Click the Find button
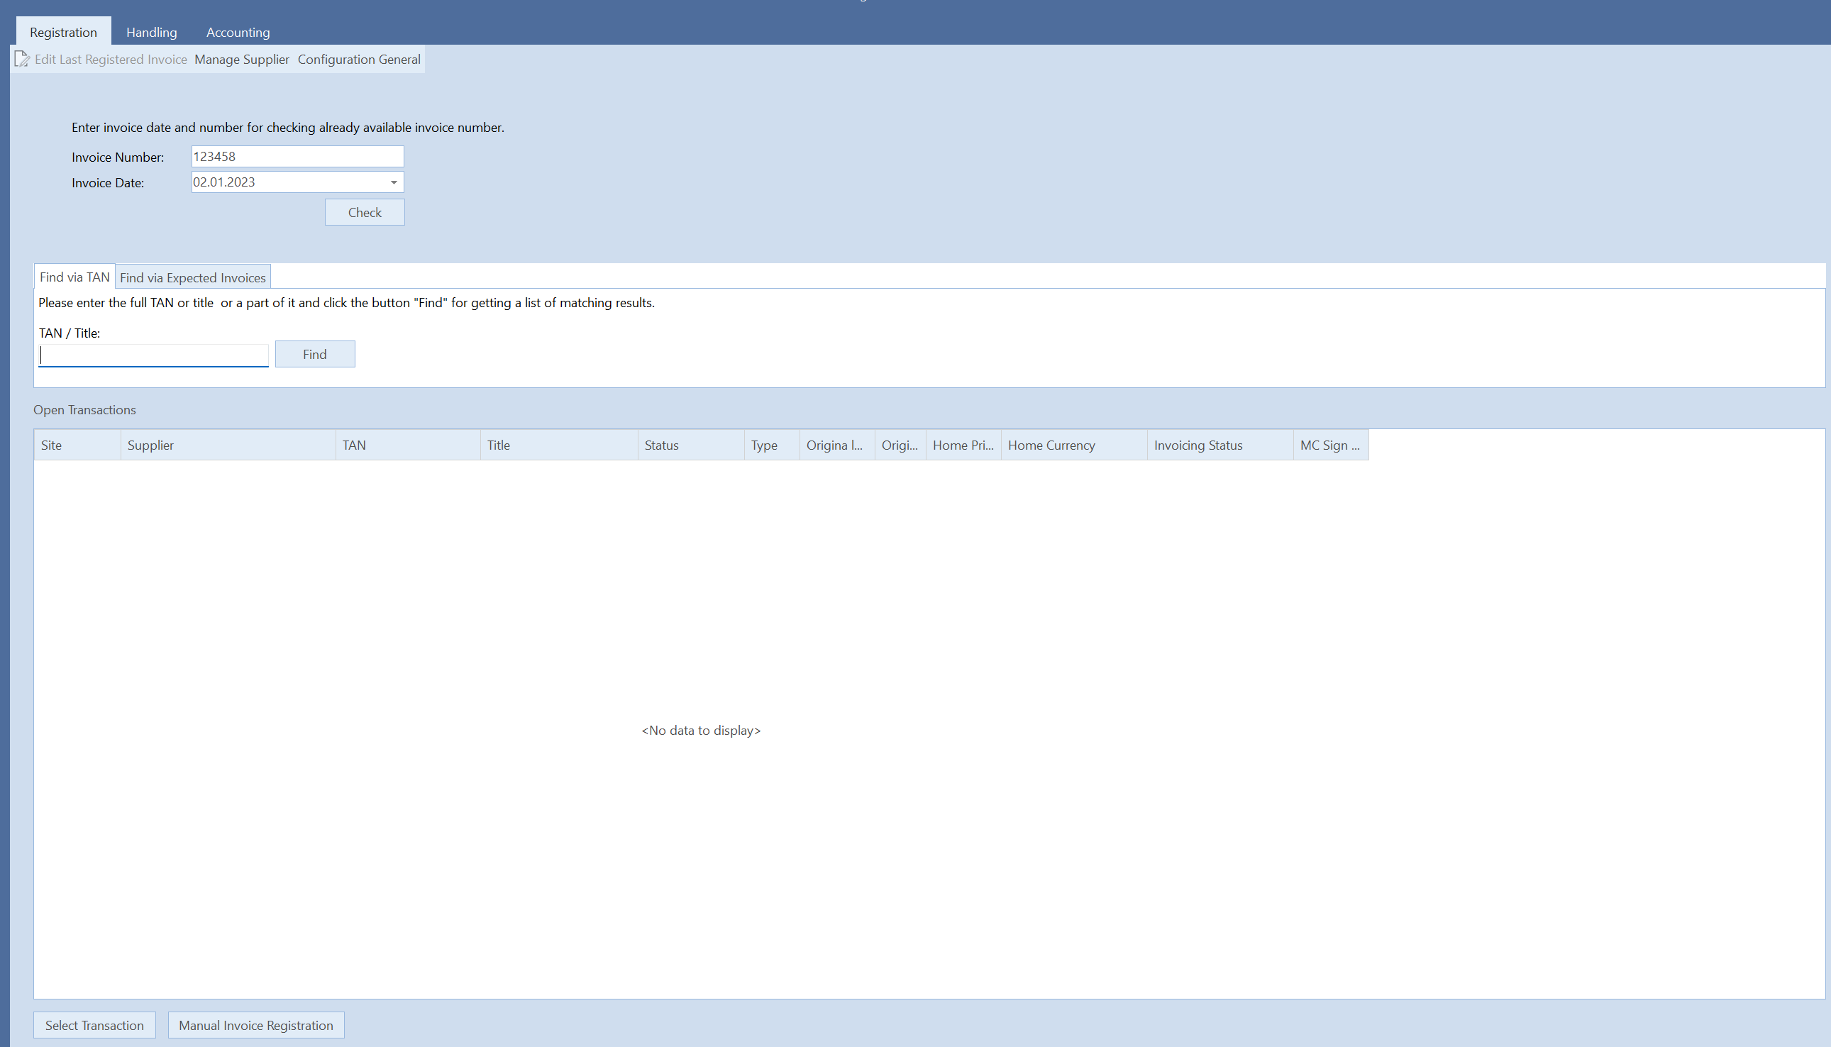This screenshot has width=1831, height=1047. click(314, 354)
